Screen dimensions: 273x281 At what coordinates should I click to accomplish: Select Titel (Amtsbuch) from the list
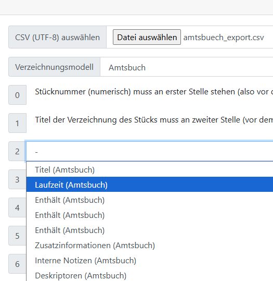click(x=149, y=169)
